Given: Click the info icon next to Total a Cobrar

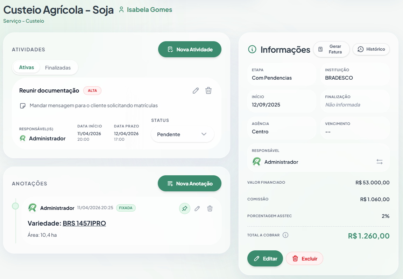Looking at the screenshot, I should pos(286,235).
